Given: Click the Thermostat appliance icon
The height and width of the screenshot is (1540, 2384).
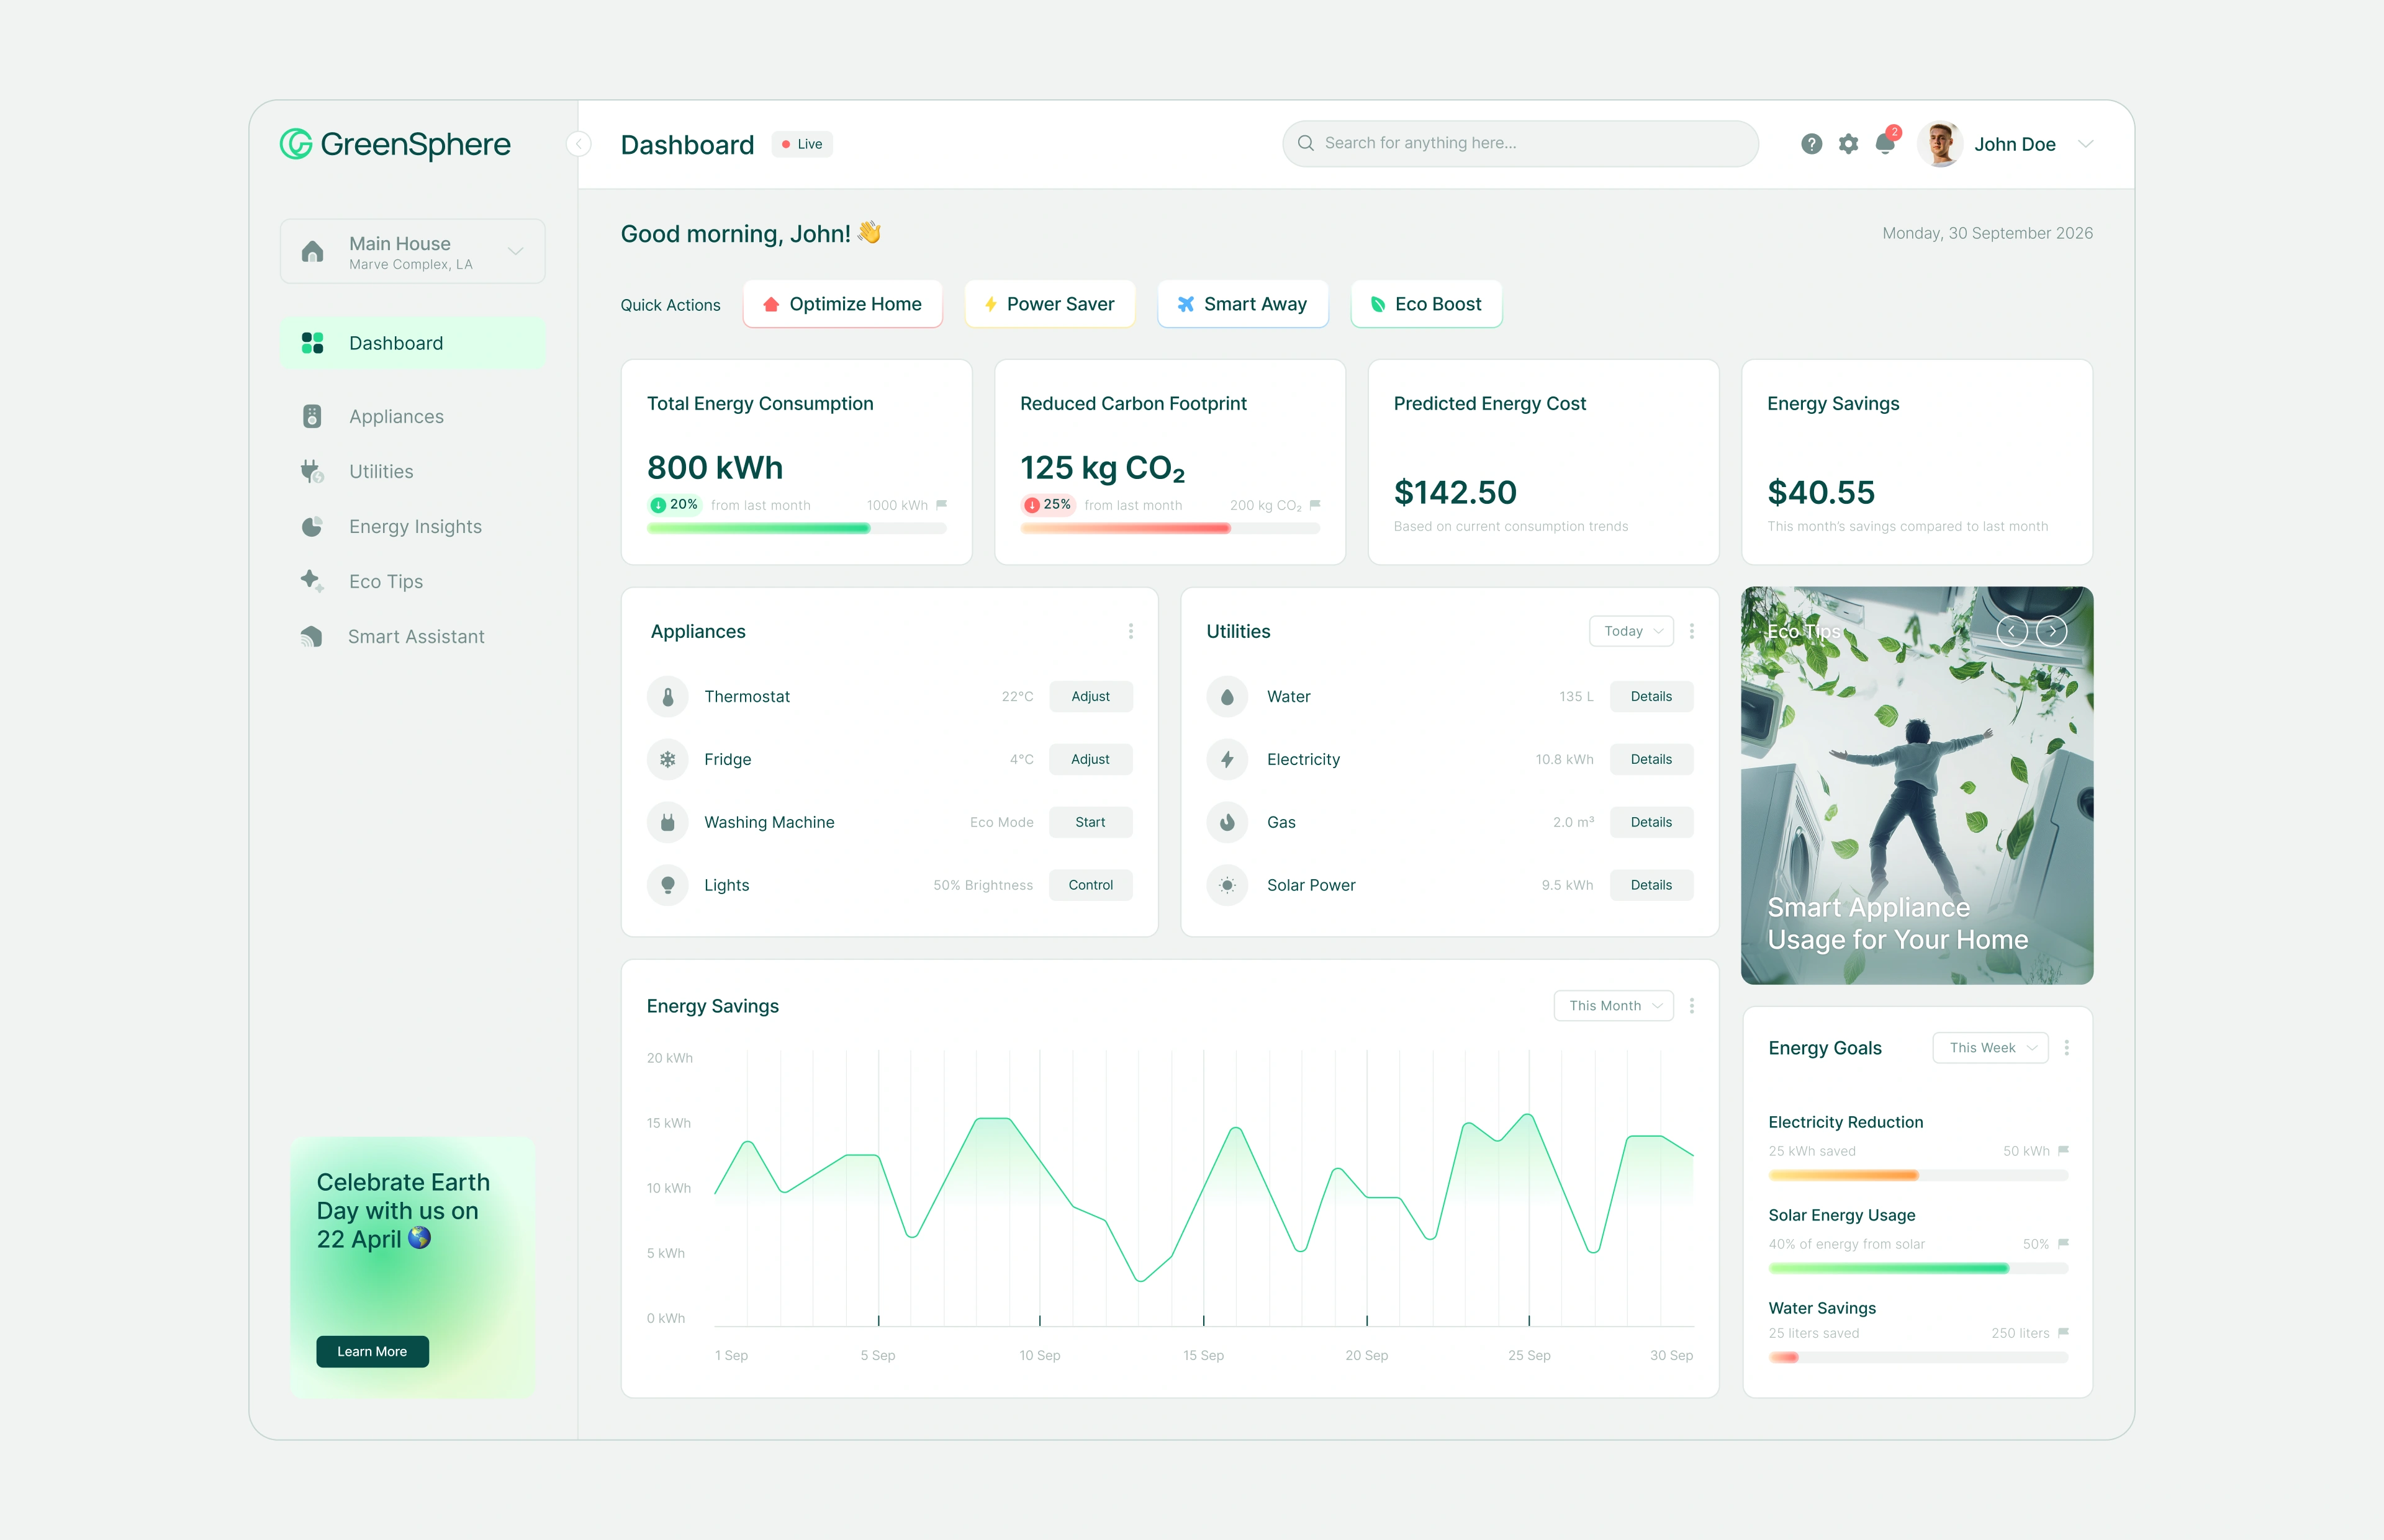Looking at the screenshot, I should click(x=667, y=696).
